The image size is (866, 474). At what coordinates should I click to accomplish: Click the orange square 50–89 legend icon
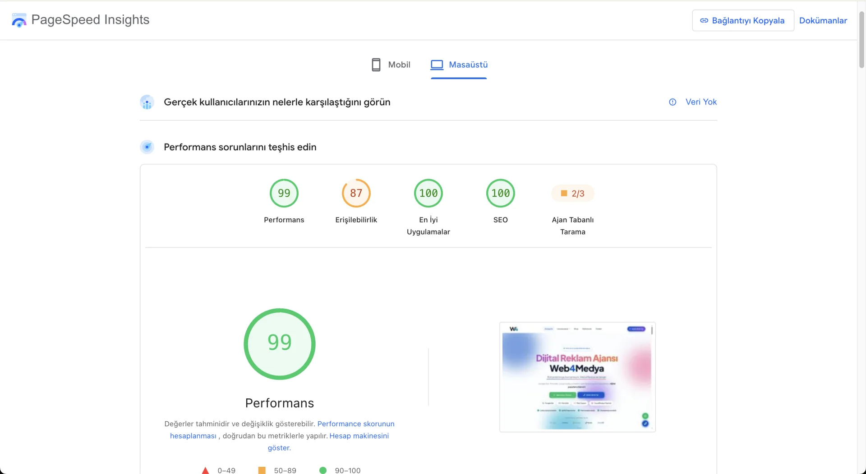pos(262,470)
